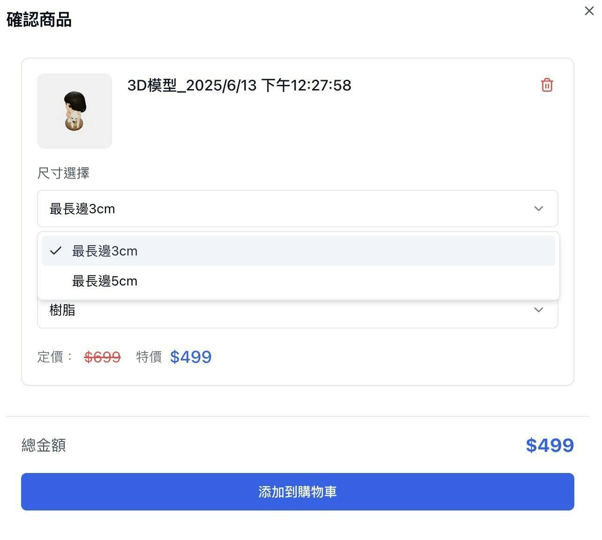This screenshot has height=540, width=602.
Task: Click the strikethrough $699 original price
Action: [102, 357]
